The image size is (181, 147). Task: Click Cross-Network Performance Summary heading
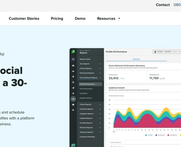[127, 66]
